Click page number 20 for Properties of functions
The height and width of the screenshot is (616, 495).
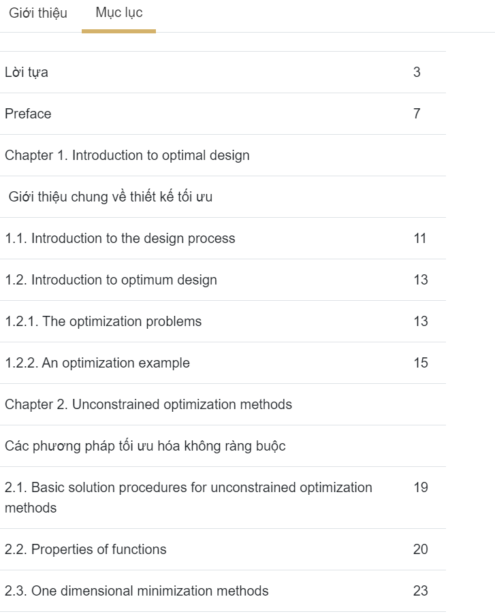point(420,549)
